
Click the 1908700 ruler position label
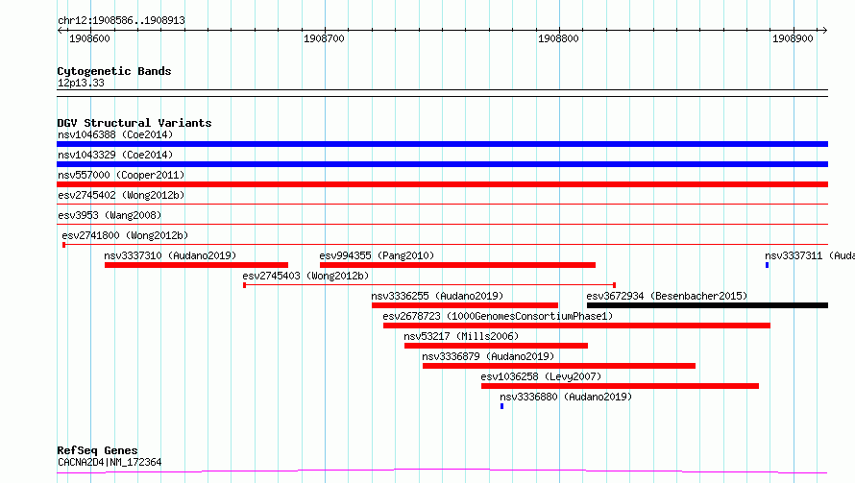pyautogui.click(x=324, y=38)
